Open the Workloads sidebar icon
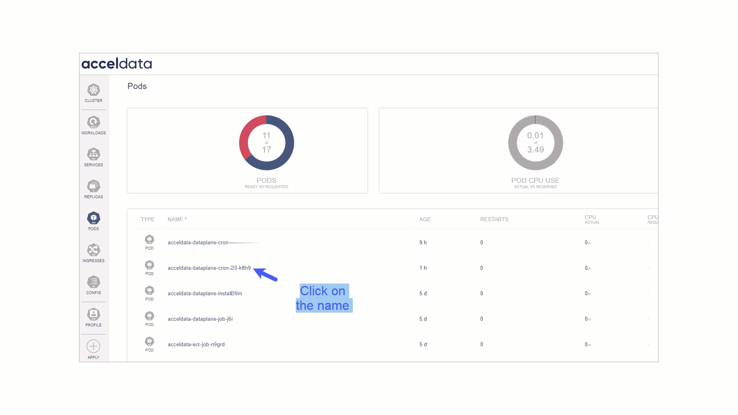The height and width of the screenshot is (415, 738). coord(93,122)
